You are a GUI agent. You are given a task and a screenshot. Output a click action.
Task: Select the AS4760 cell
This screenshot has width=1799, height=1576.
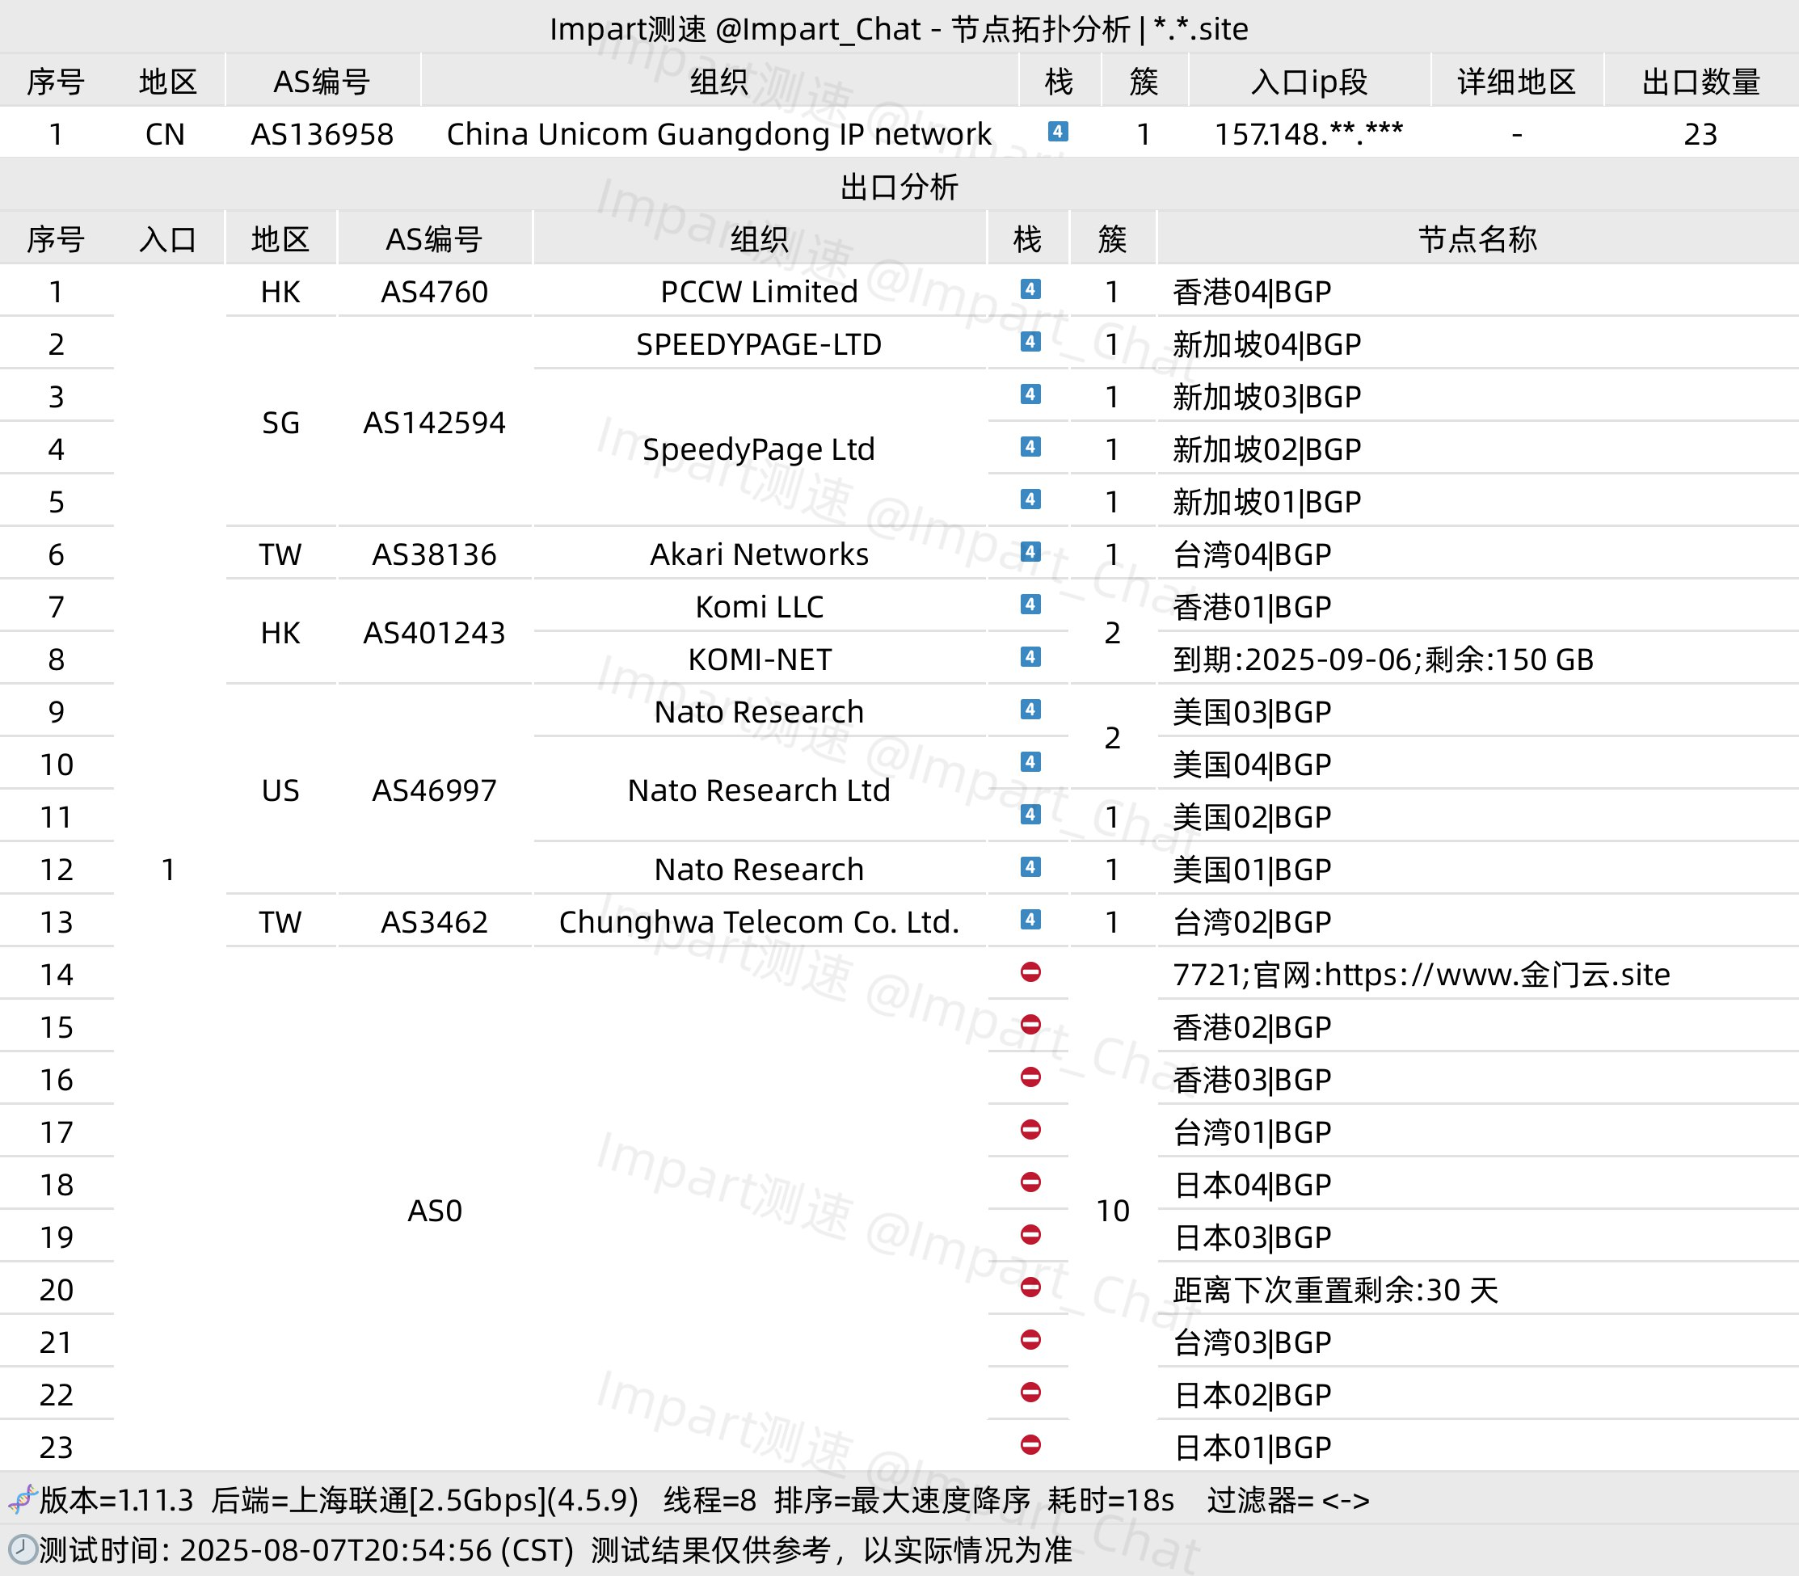pos(434,291)
